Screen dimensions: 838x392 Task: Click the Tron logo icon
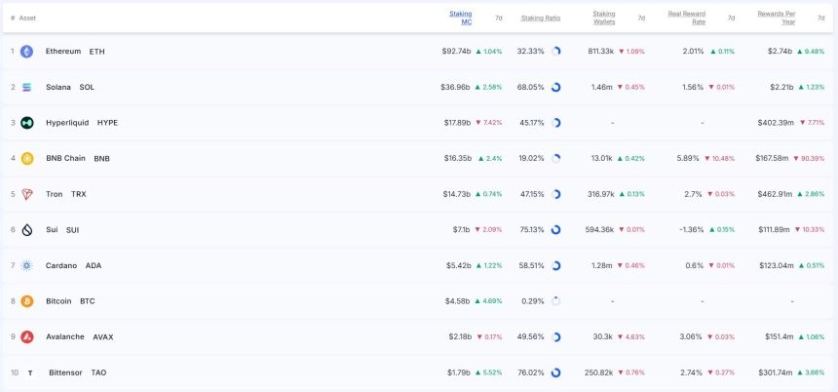(x=26, y=194)
